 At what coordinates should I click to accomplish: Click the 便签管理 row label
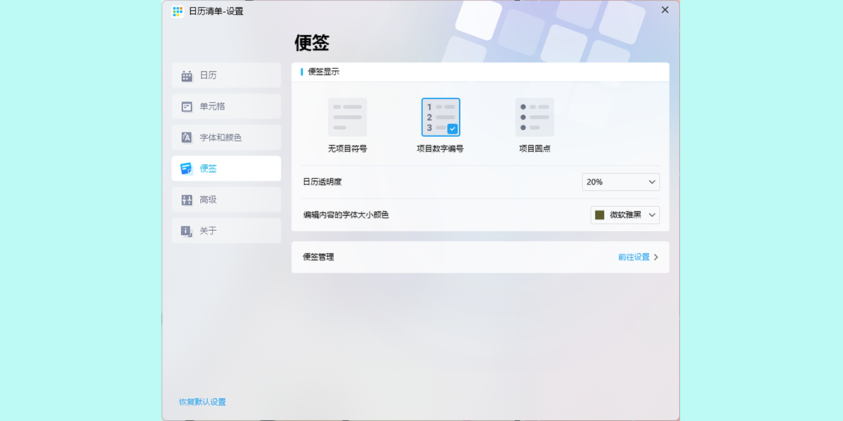coord(318,257)
